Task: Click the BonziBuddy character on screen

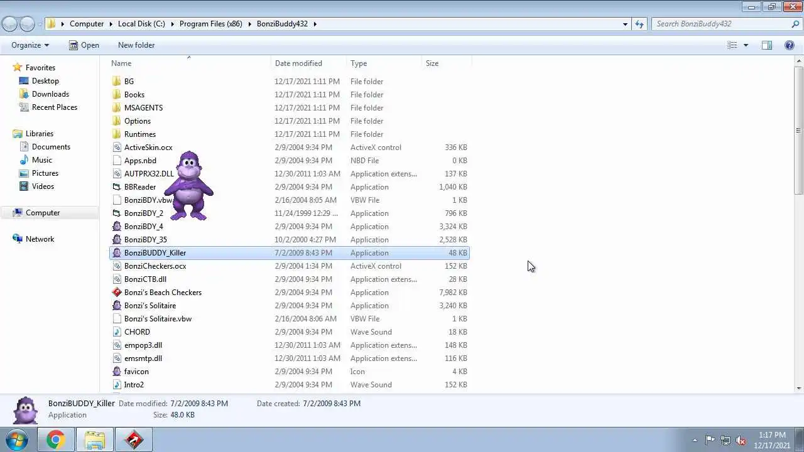Action: tap(189, 186)
